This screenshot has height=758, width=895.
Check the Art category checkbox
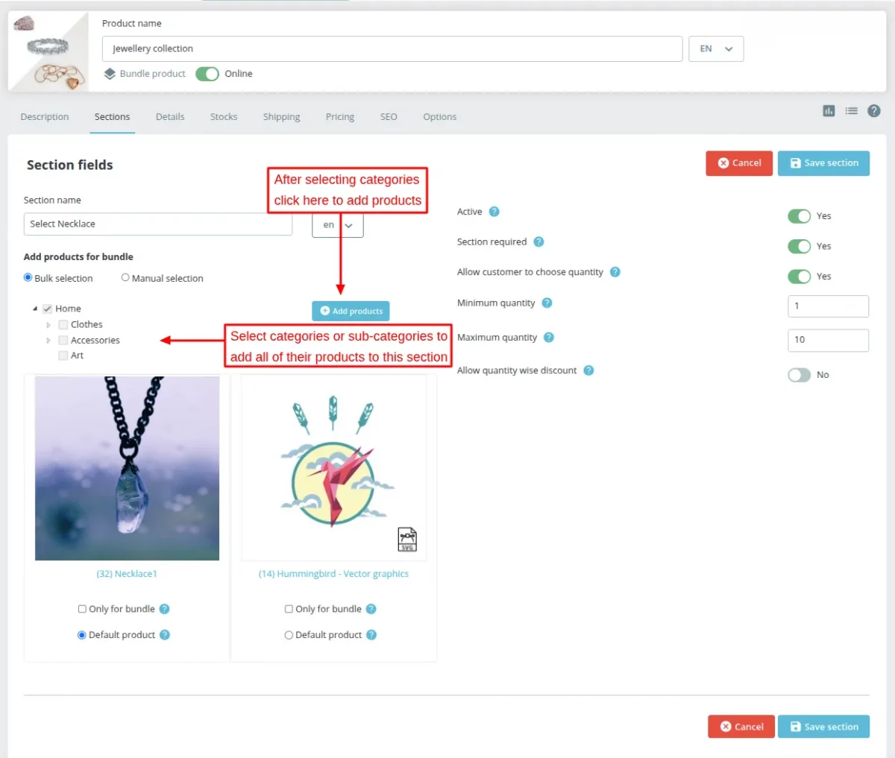63,356
